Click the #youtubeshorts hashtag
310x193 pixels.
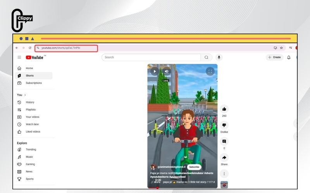pos(159,177)
